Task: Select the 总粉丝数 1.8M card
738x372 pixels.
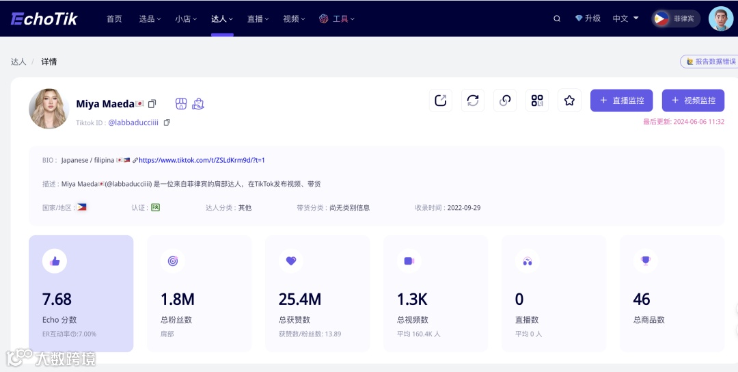Action: 199,293
